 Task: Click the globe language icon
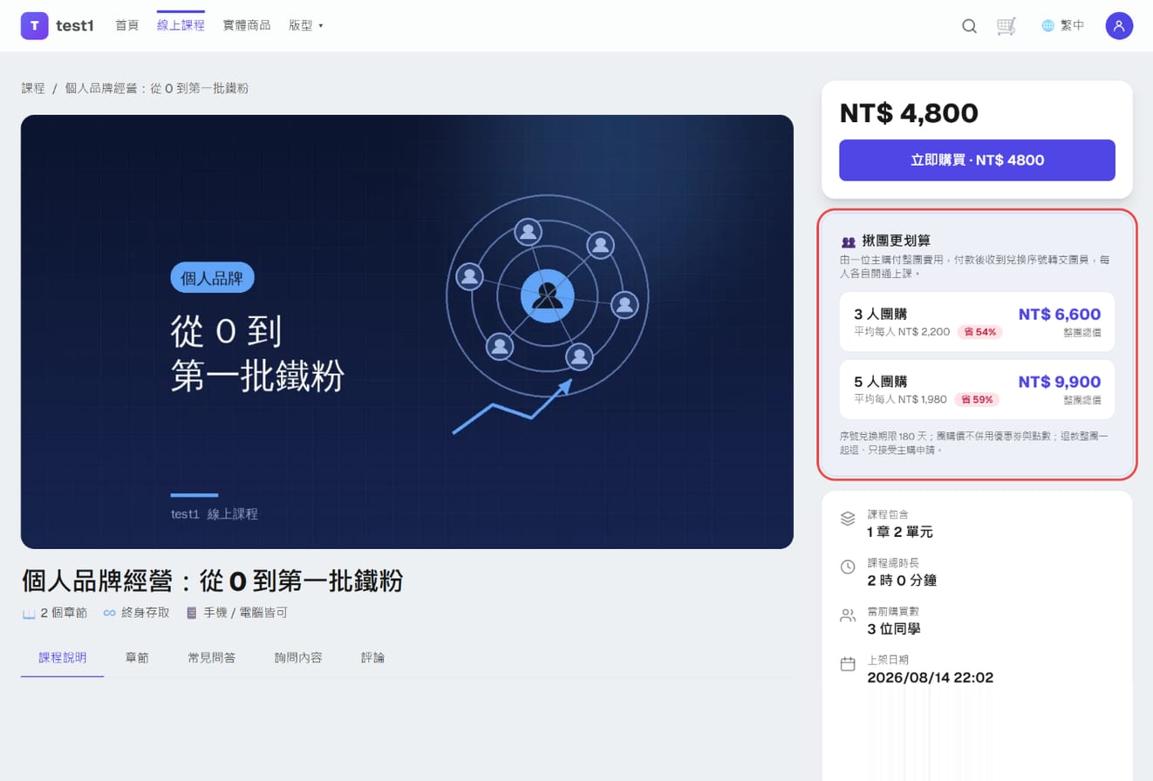click(1048, 26)
